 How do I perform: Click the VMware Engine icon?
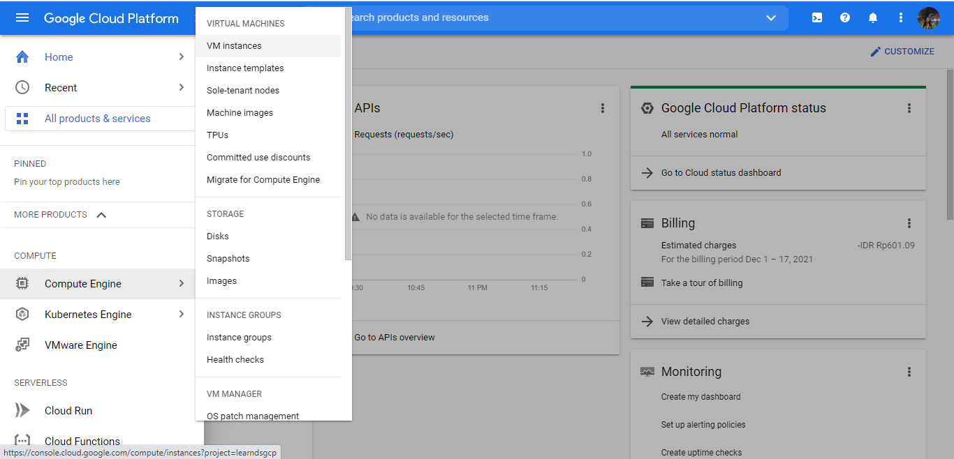click(22, 345)
